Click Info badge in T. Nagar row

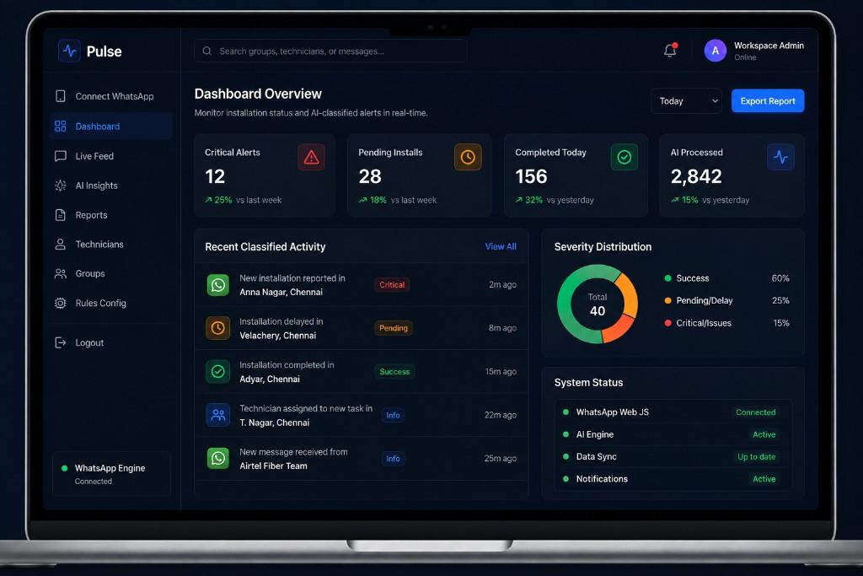(x=393, y=415)
